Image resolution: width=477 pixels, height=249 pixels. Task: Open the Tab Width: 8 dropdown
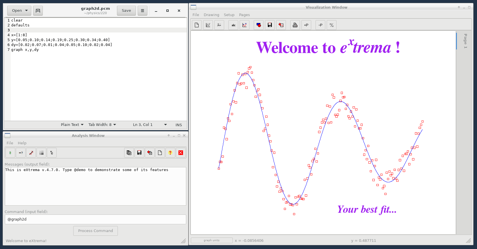click(x=102, y=125)
